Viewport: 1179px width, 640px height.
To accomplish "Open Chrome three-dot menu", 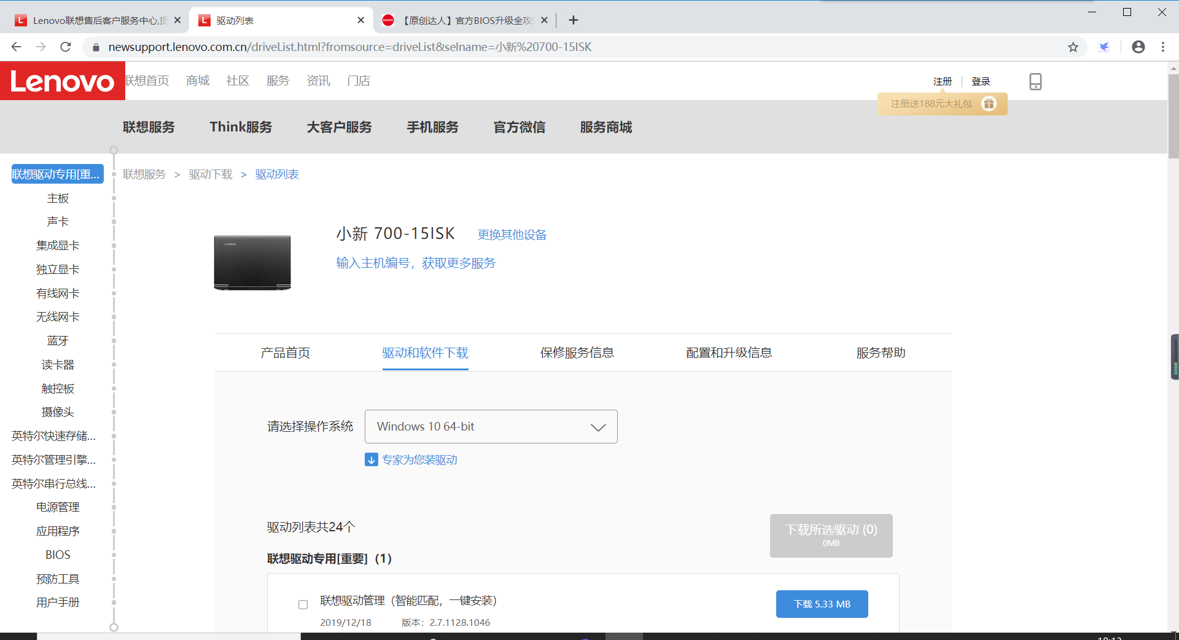I will [1163, 47].
